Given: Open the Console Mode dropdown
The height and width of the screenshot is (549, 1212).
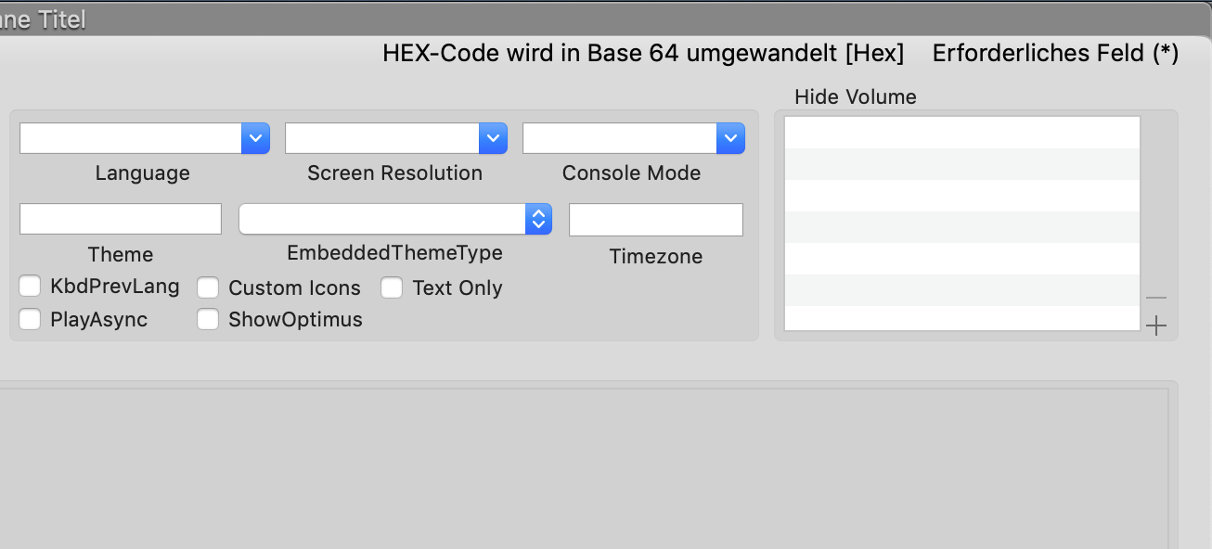Looking at the screenshot, I should tap(730, 138).
